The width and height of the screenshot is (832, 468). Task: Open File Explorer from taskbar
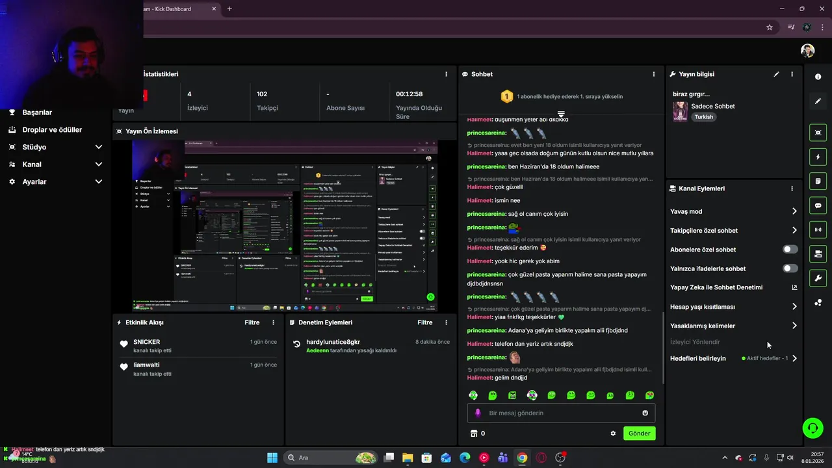pos(408,458)
